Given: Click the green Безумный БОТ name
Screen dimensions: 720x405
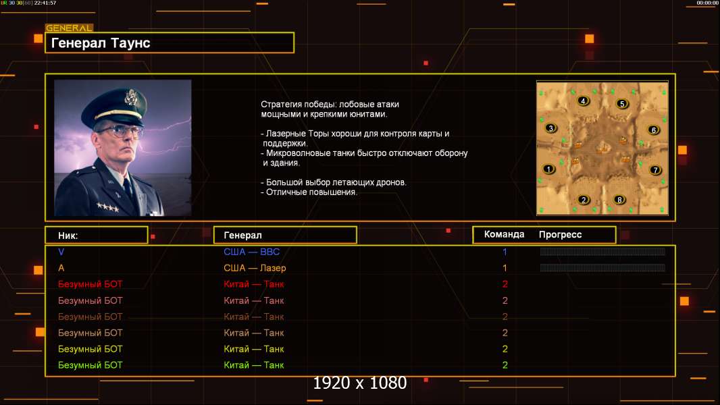Looking at the screenshot, I should [x=90, y=365].
